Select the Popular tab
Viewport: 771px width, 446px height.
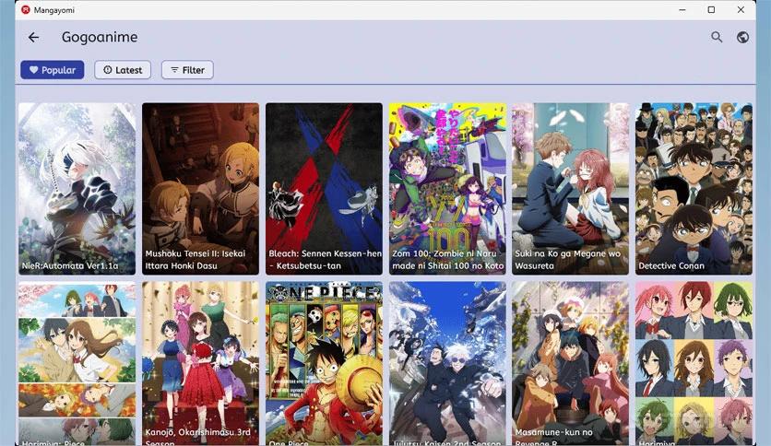tap(53, 70)
